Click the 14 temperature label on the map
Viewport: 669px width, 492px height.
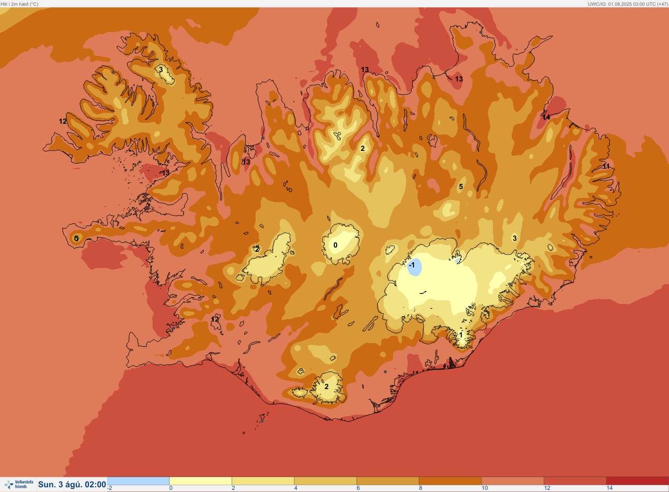tap(546, 117)
